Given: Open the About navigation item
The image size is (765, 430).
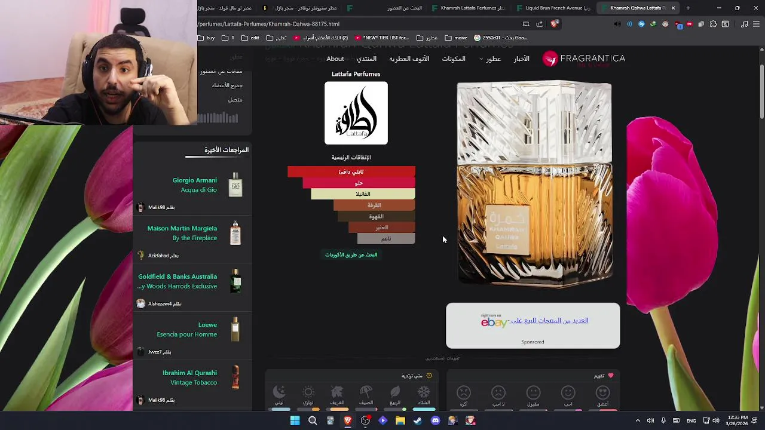Looking at the screenshot, I should pos(335,59).
